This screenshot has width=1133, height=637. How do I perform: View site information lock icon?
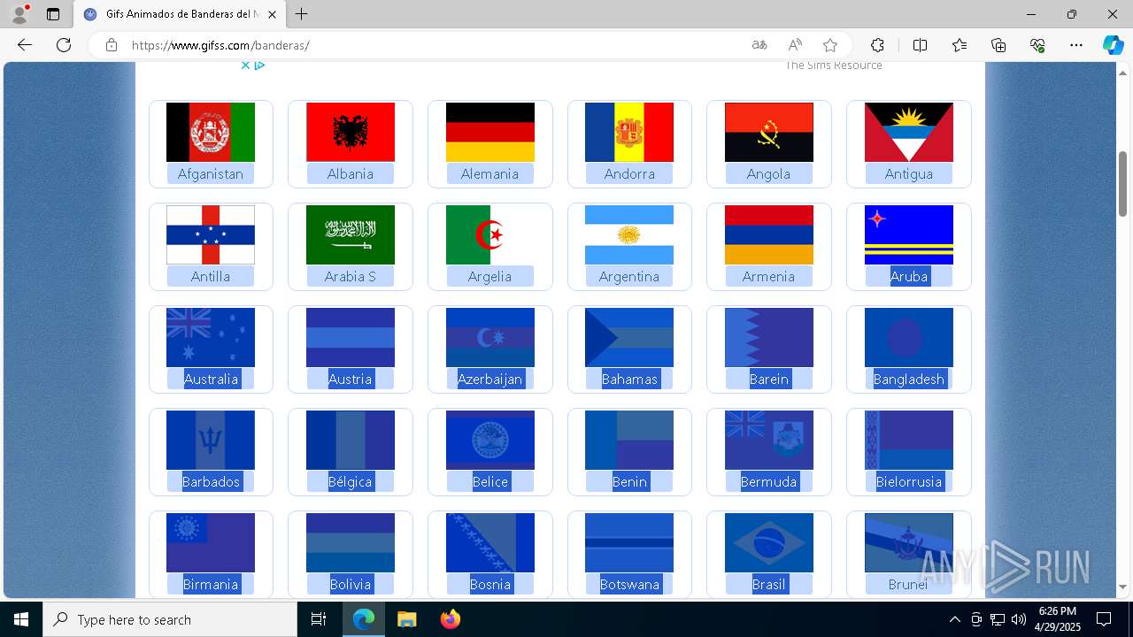click(x=112, y=45)
